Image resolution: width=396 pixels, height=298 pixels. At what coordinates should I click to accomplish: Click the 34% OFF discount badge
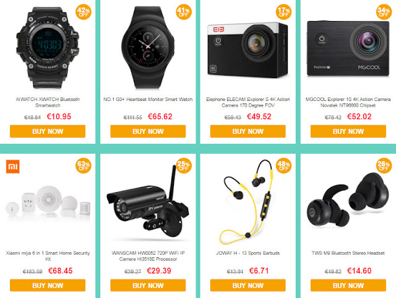(384, 12)
